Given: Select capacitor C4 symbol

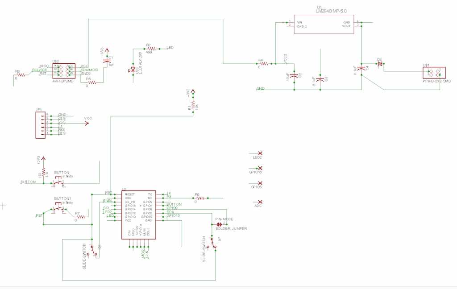Looking at the screenshot, I should pos(361,69).
